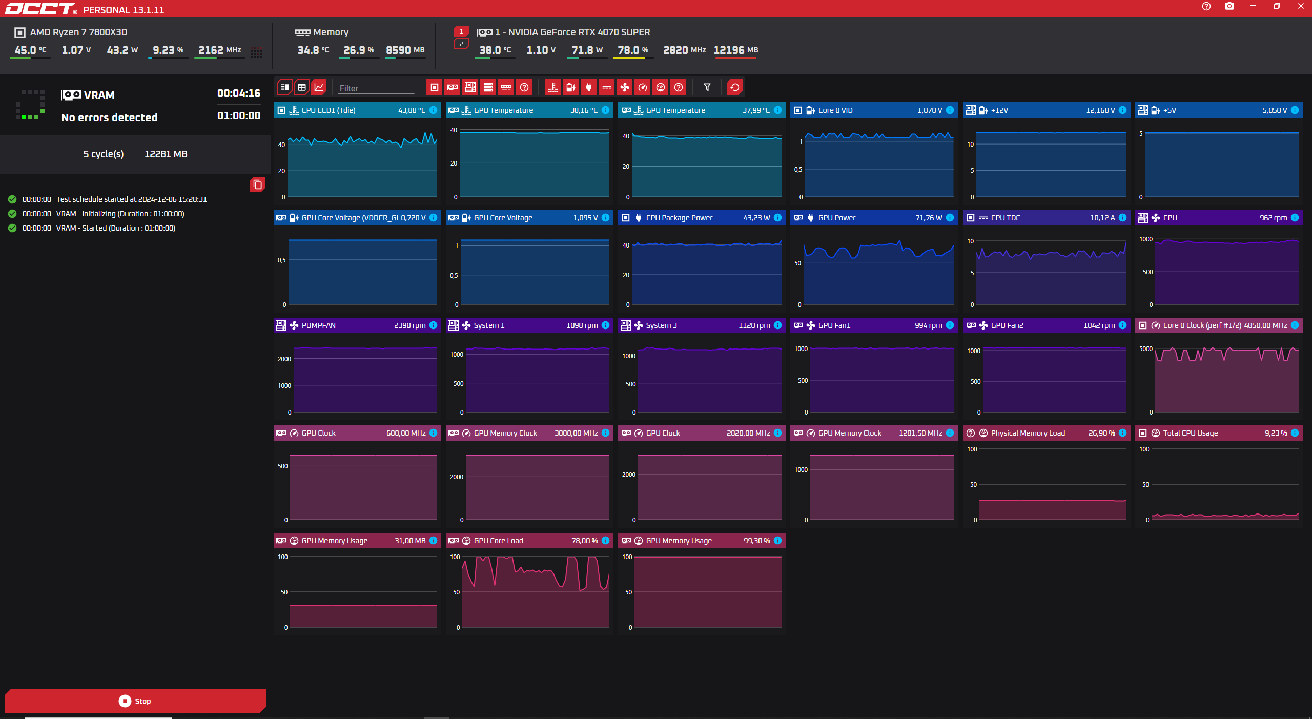The height and width of the screenshot is (719, 1312).
Task: Click the reset graphs refresh icon
Action: coord(735,87)
